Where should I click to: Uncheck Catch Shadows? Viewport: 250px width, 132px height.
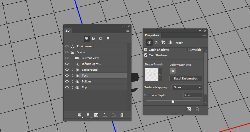[146, 50]
